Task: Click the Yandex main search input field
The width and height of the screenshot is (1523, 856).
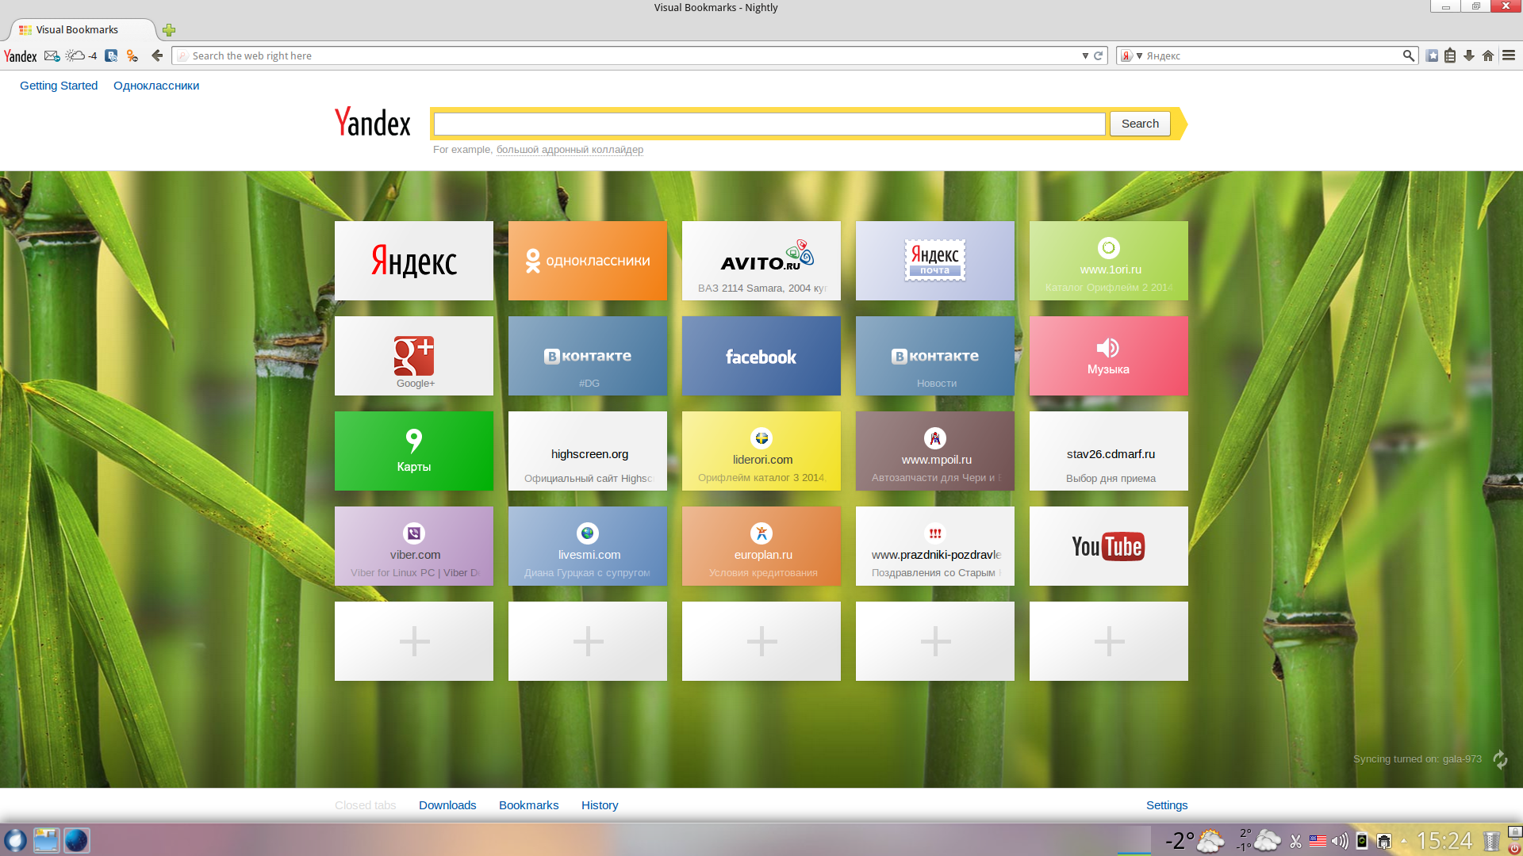Action: coord(769,124)
